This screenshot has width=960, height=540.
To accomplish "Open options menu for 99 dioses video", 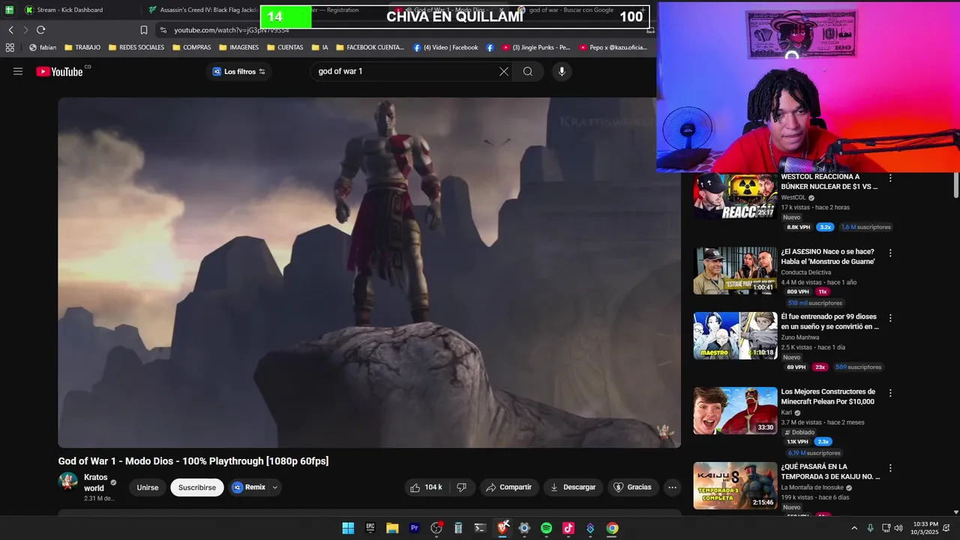I will click(890, 318).
